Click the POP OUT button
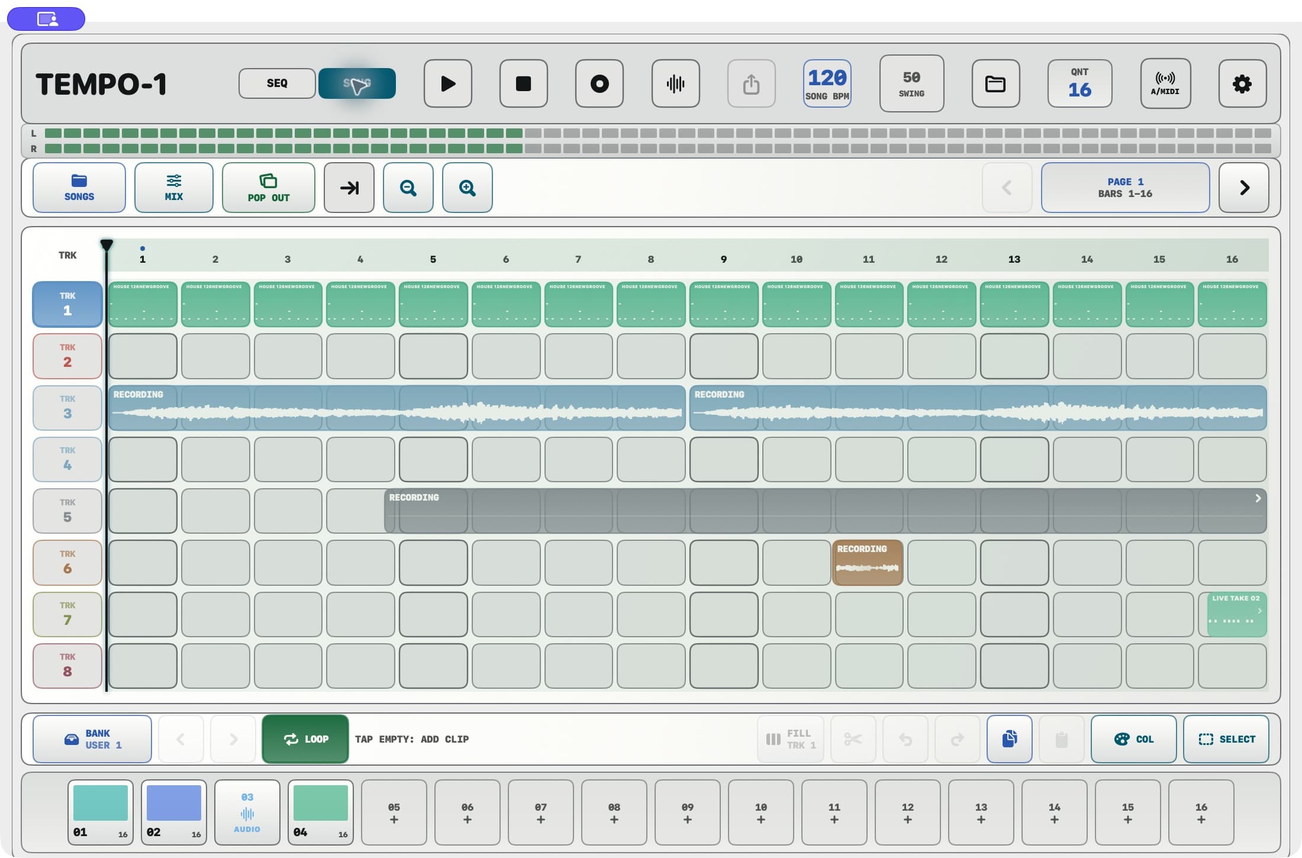The width and height of the screenshot is (1302, 858). click(x=269, y=188)
